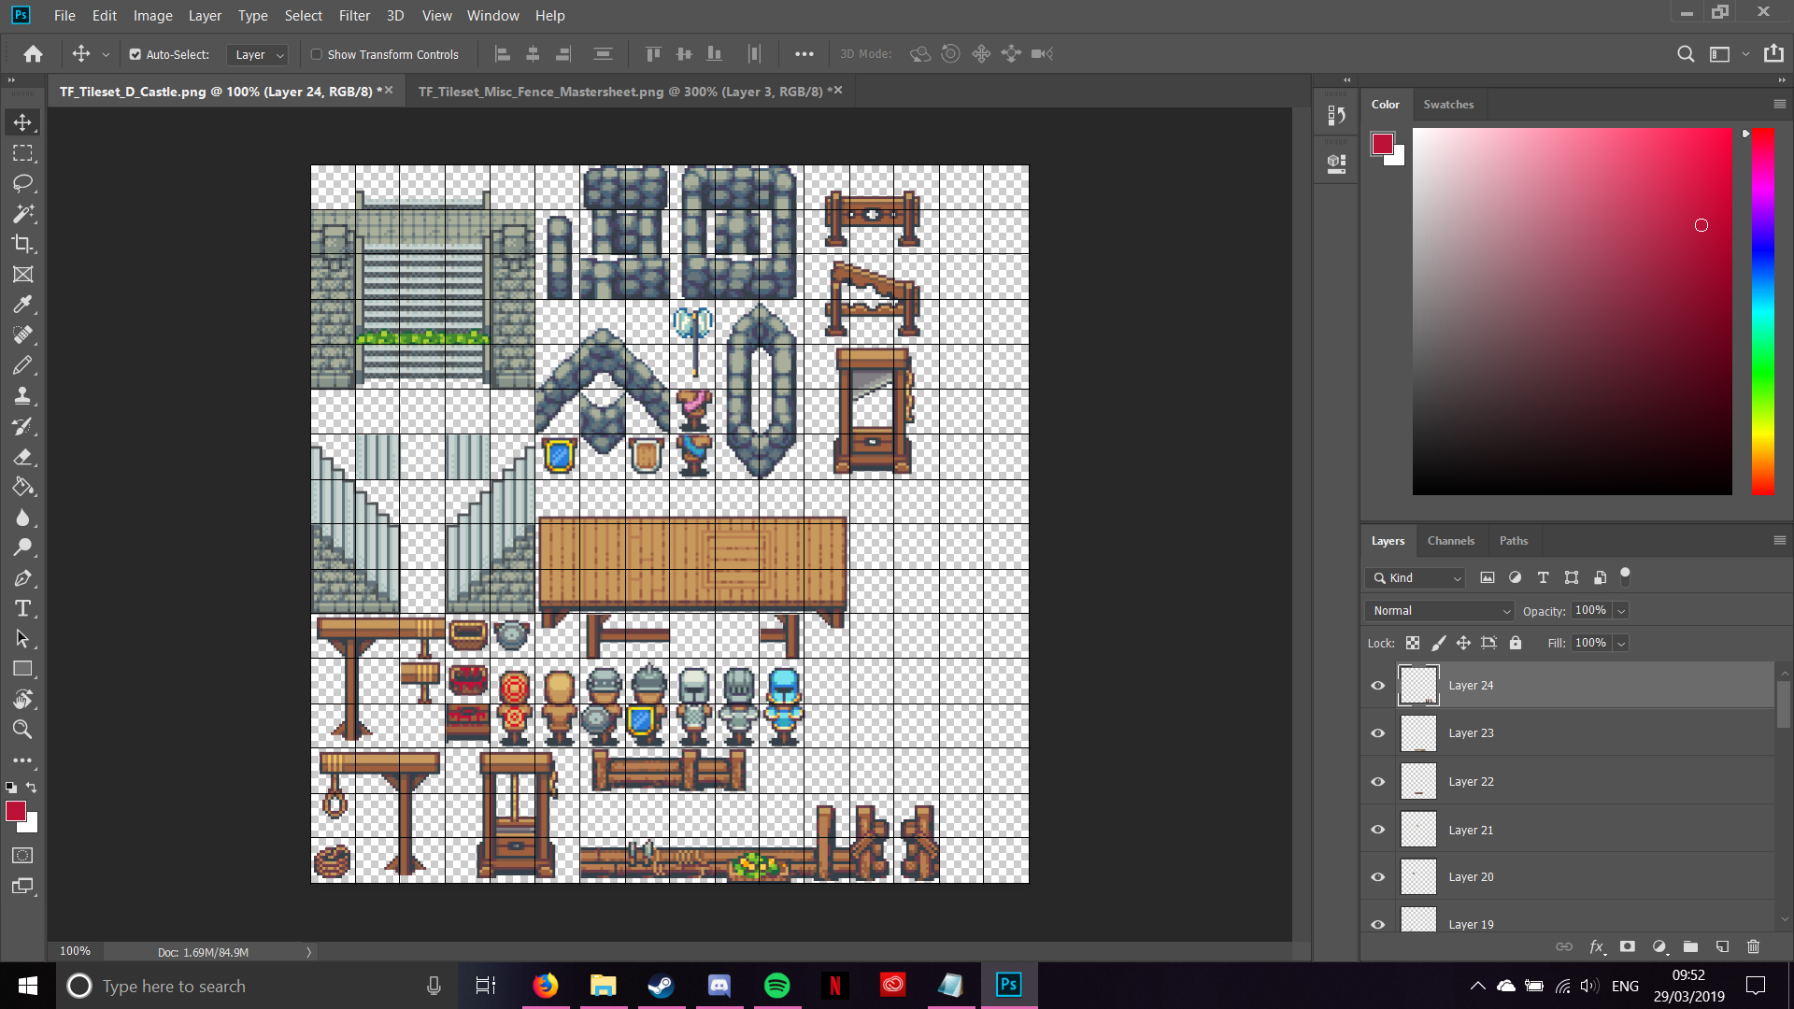
Task: Open the Filter menu
Action: 354,16
